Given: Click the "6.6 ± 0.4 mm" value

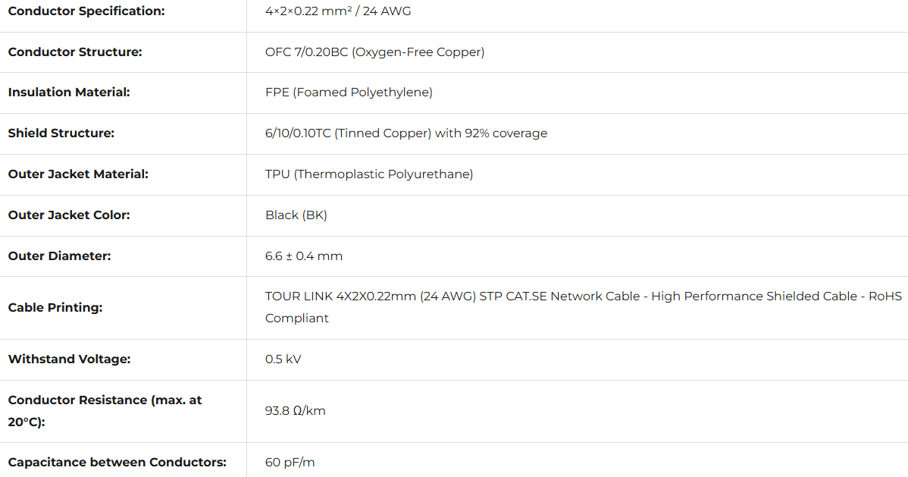Looking at the screenshot, I should (304, 256).
